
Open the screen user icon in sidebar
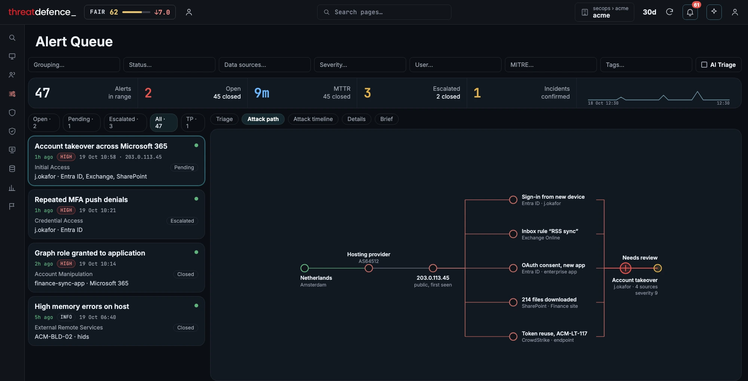[12, 150]
